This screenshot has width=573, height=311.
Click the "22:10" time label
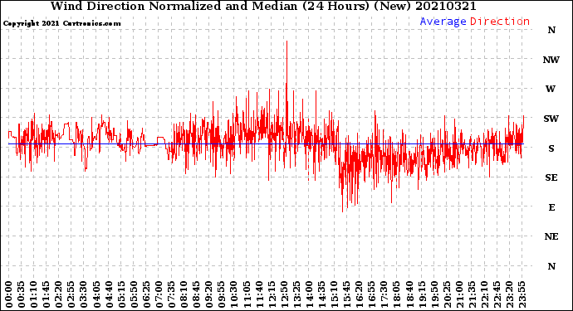click(486, 294)
